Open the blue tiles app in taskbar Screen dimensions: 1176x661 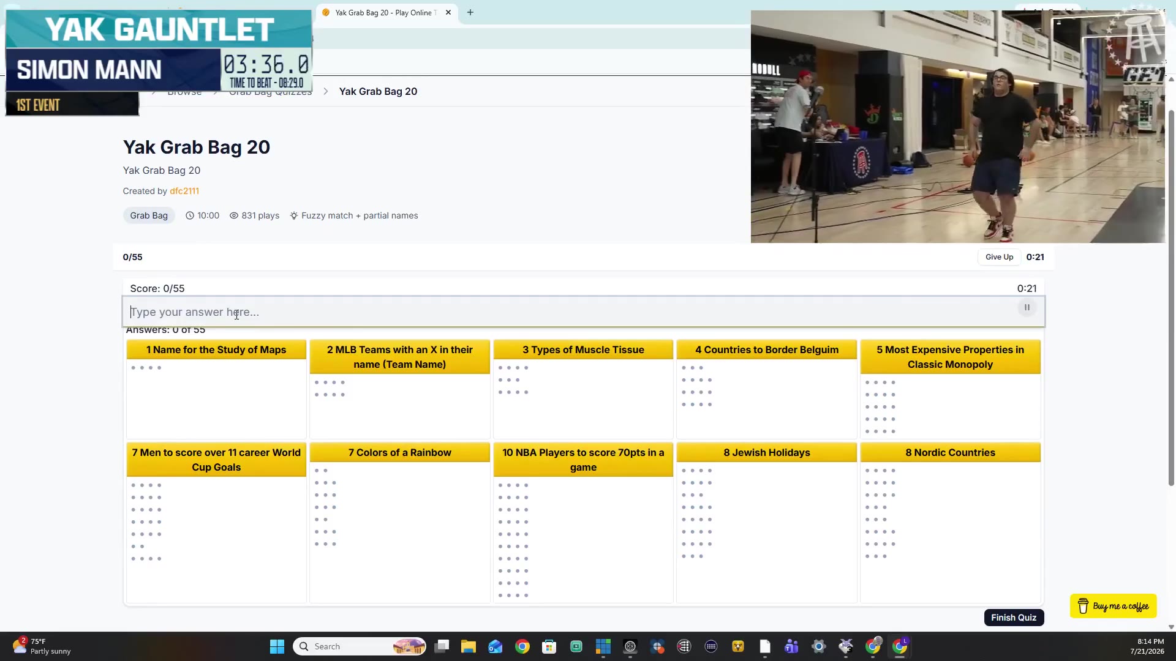[603, 646]
